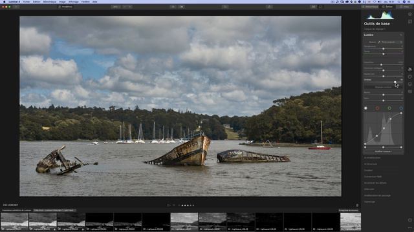Open the Looks collection dropdown above filmstrip
The width and height of the screenshot is (414, 232).
[x=54, y=211]
